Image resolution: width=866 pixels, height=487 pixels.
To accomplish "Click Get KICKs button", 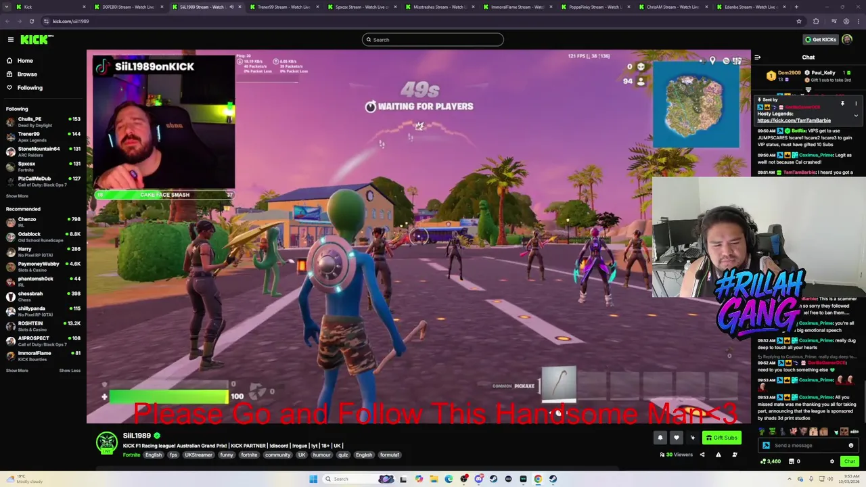I will [x=820, y=40].
